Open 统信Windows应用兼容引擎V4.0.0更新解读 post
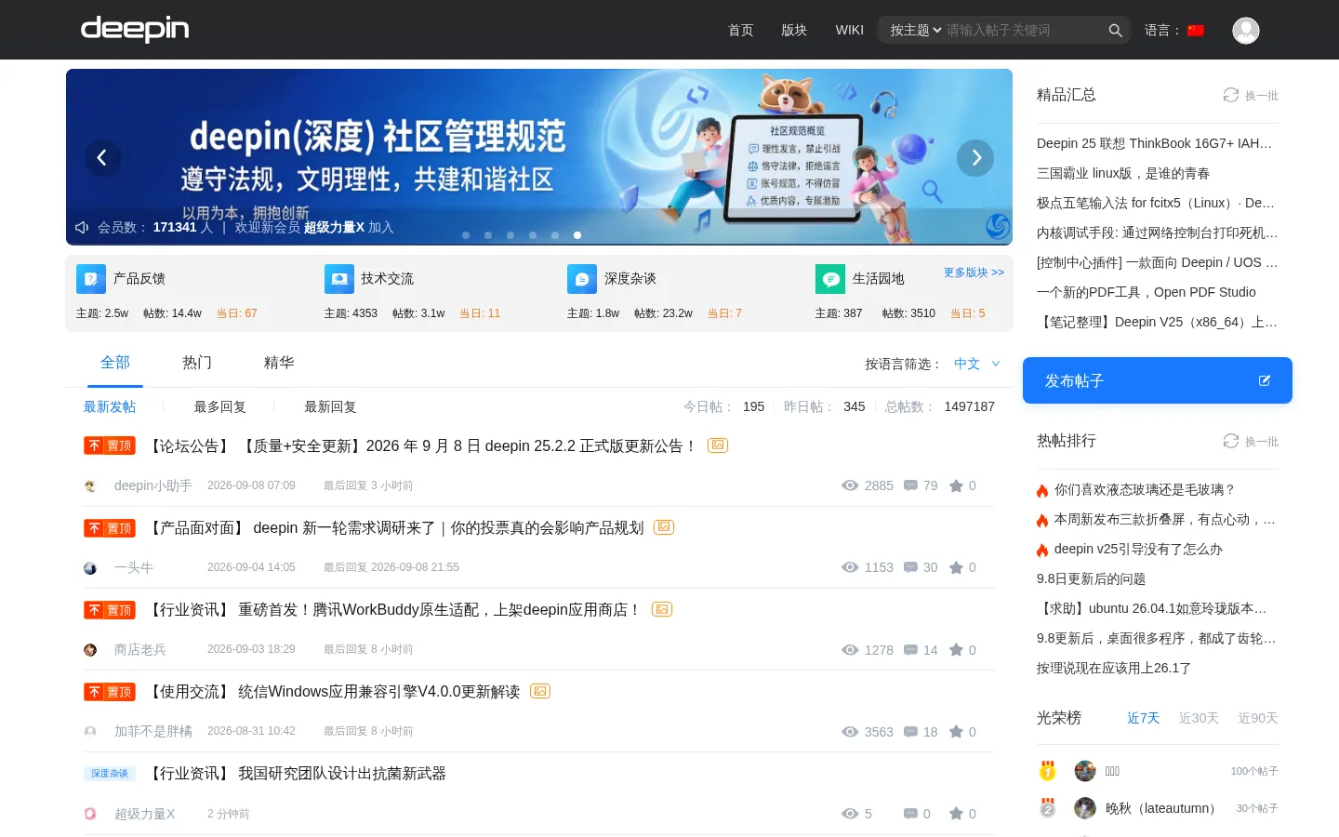Image resolution: width=1339 pixels, height=837 pixels. (x=378, y=691)
